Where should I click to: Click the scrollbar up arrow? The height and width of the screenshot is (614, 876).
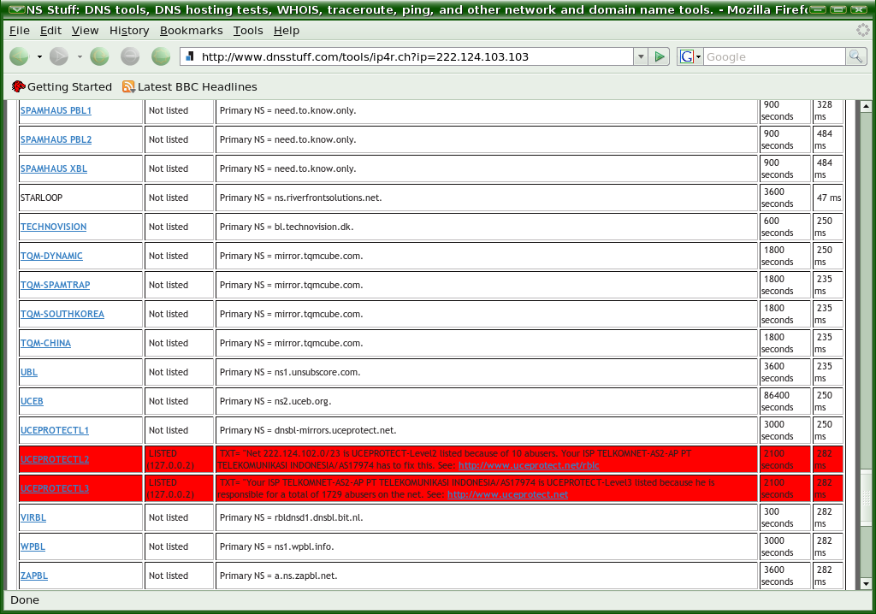866,105
